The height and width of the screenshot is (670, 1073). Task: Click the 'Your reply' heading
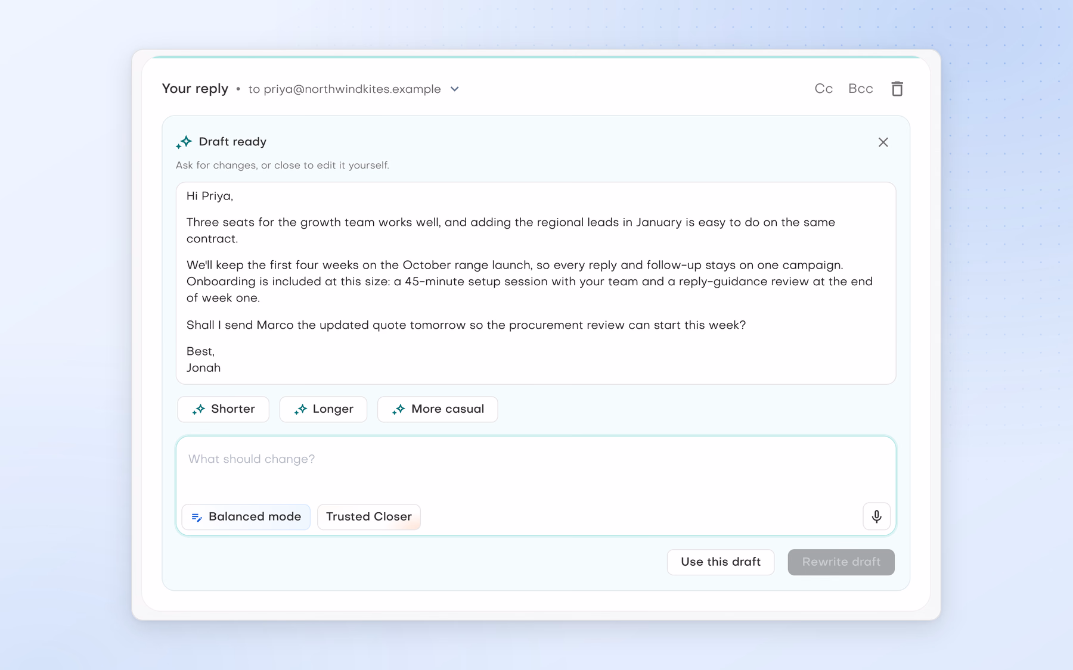195,89
